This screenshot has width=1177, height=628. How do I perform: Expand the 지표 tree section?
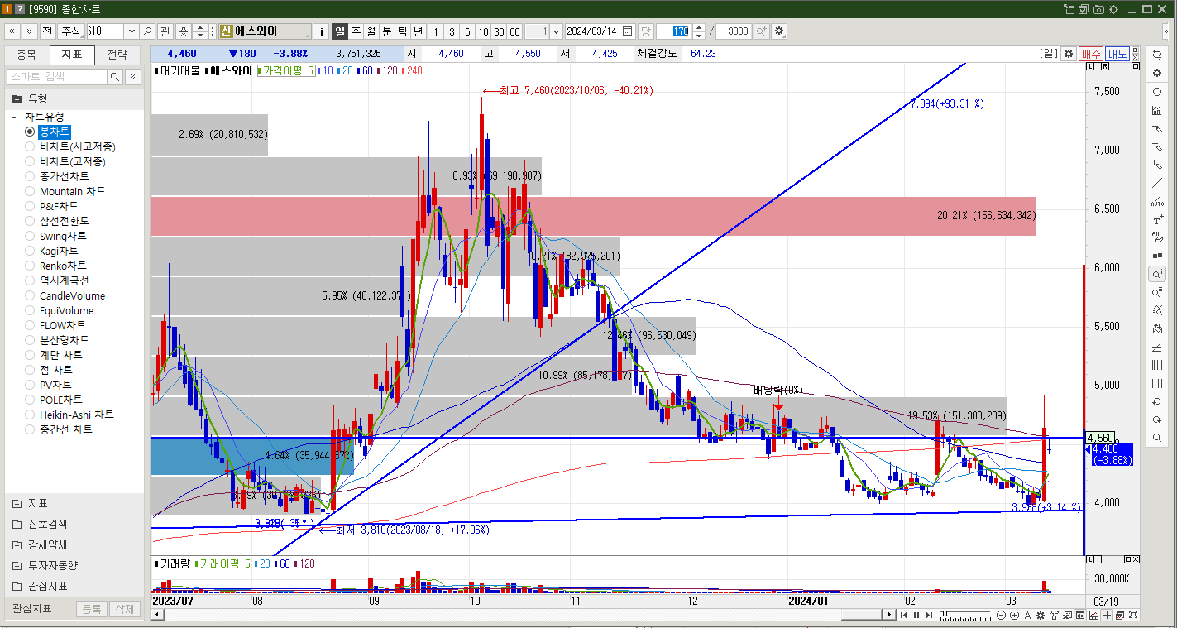point(17,503)
